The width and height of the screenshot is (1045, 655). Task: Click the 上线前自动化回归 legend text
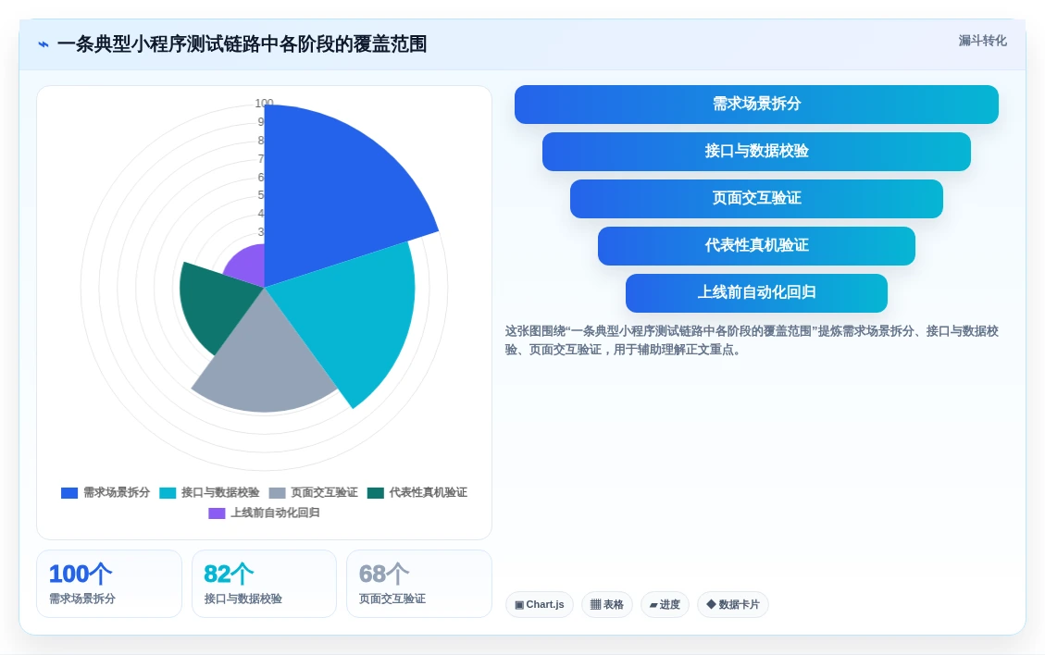pos(275,513)
